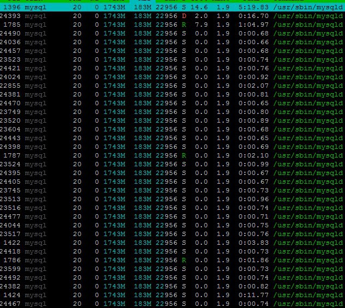Select process row with PID 24421
This screenshot has width=345, height=308.
point(172,68)
